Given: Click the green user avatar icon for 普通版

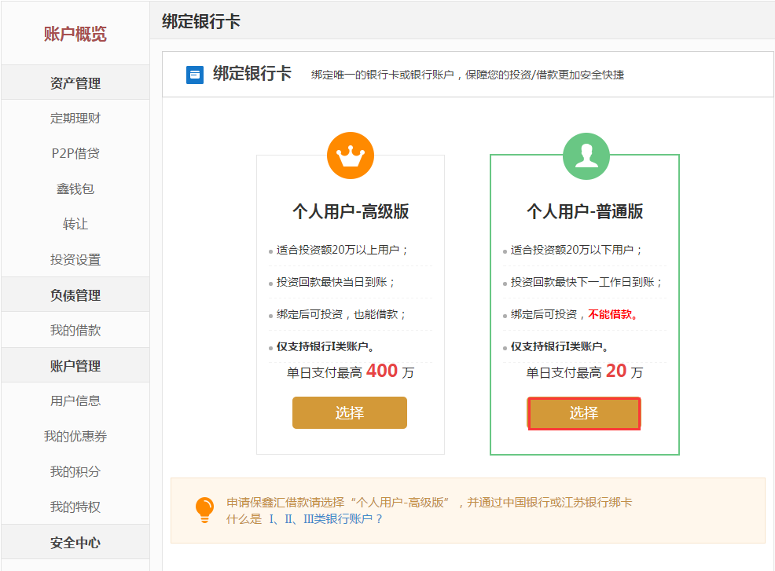Looking at the screenshot, I should (586, 156).
